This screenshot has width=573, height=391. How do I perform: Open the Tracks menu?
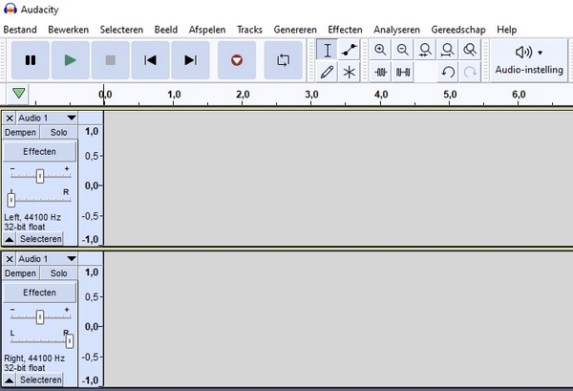point(249,30)
